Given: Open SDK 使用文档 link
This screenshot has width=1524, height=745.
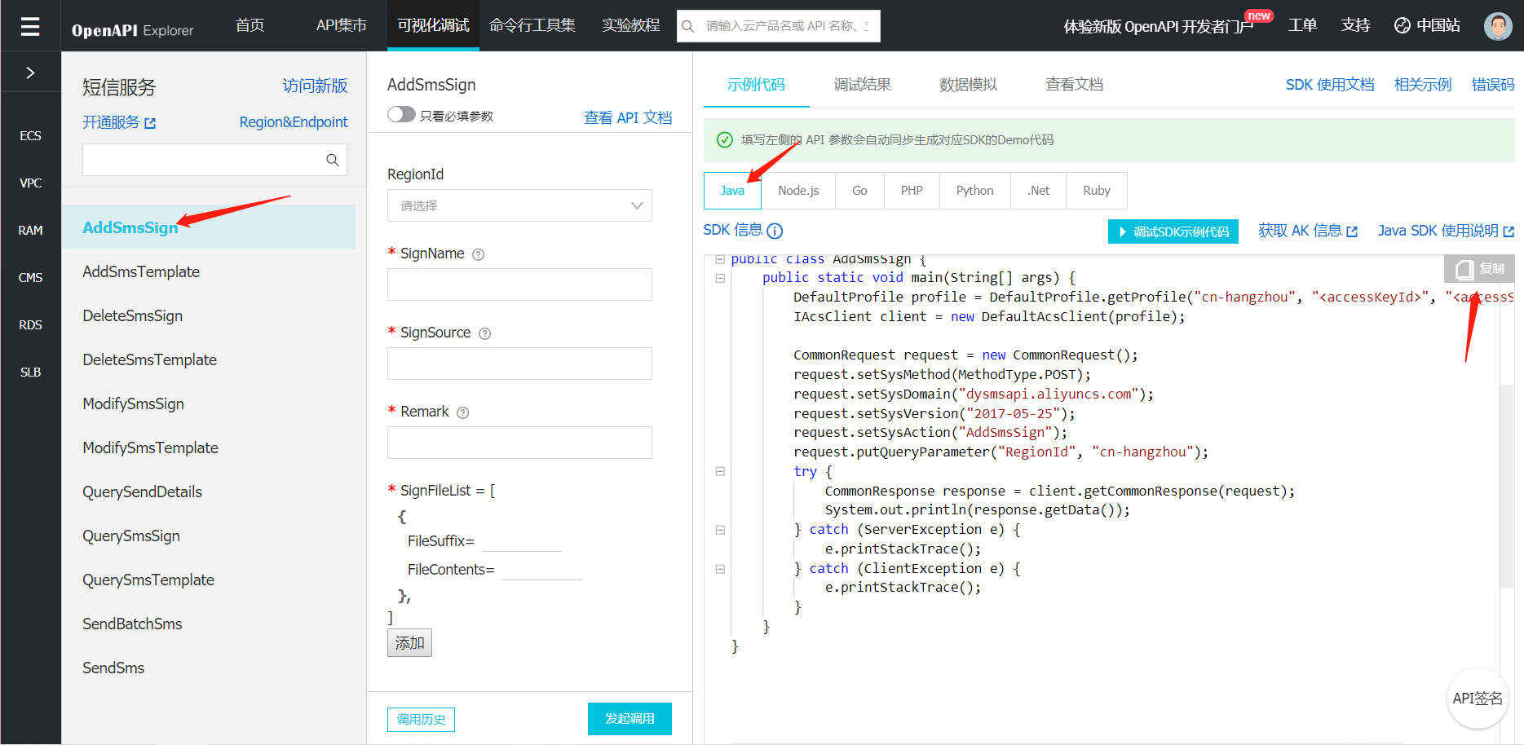Looking at the screenshot, I should coord(1330,85).
